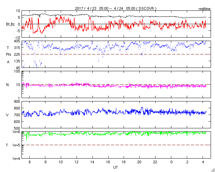215x172 pixels.
Task: Click hour '6' on the UT time axis
Action: point(30,162)
